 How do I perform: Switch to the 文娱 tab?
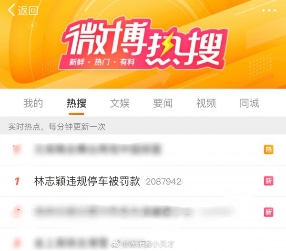pos(120,103)
